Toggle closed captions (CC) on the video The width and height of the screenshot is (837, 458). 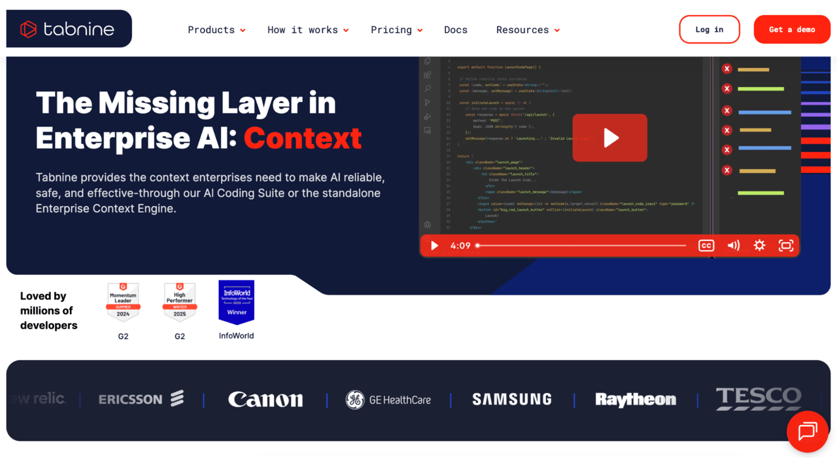click(706, 245)
